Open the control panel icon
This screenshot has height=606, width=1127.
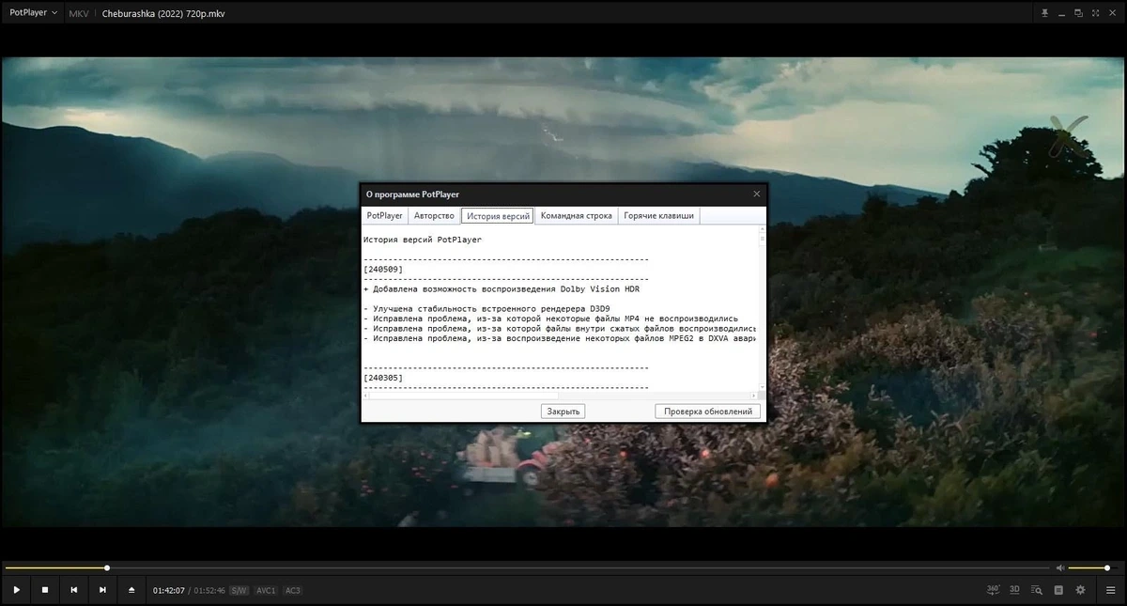pos(1058,590)
